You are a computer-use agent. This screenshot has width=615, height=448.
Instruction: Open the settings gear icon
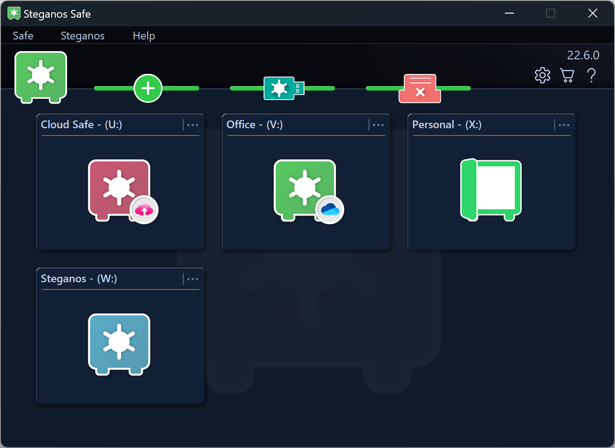[542, 75]
